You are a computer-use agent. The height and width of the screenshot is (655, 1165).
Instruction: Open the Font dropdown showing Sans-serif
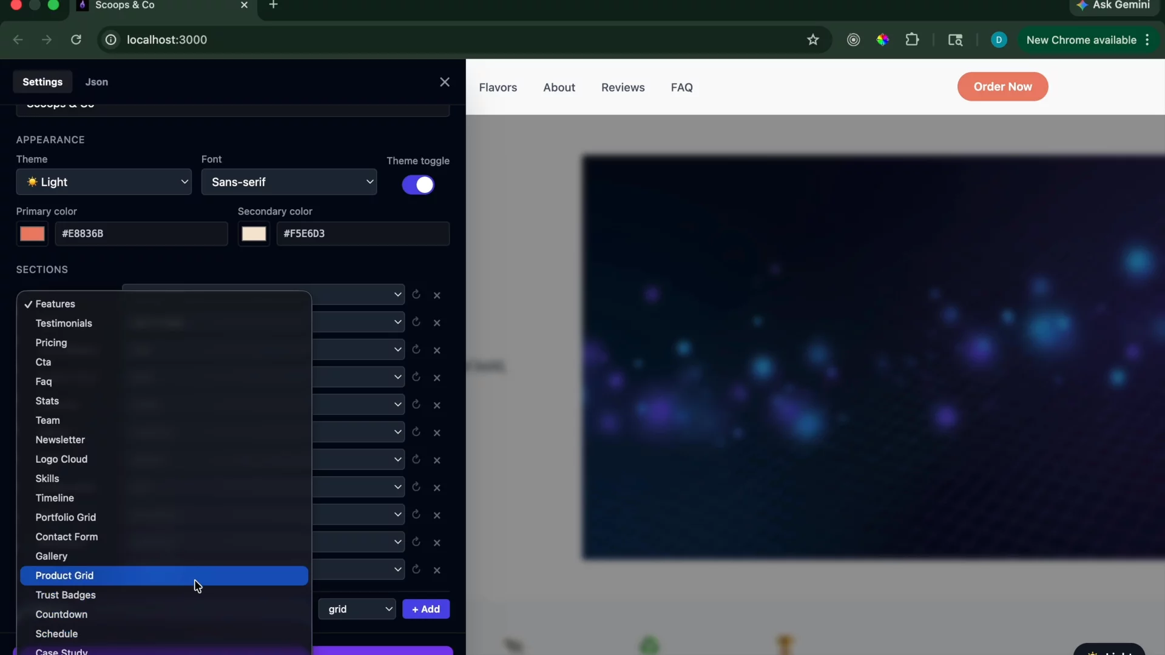[289, 182]
